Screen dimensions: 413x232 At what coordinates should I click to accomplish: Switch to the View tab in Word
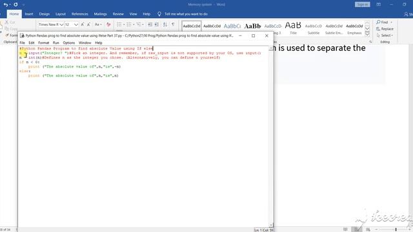click(133, 14)
